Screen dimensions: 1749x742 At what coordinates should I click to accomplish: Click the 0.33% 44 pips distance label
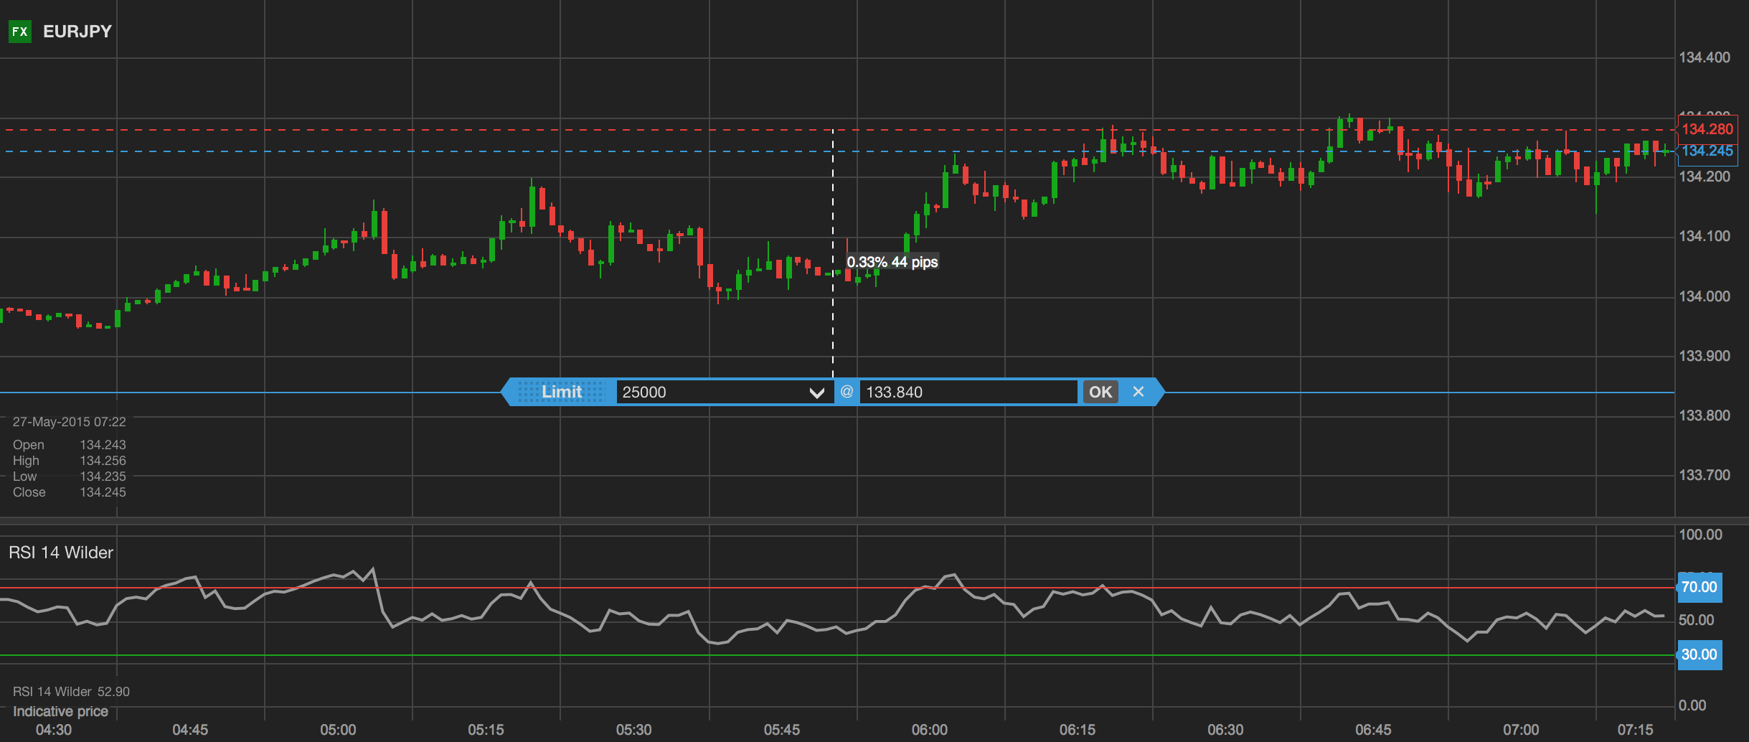(x=892, y=262)
